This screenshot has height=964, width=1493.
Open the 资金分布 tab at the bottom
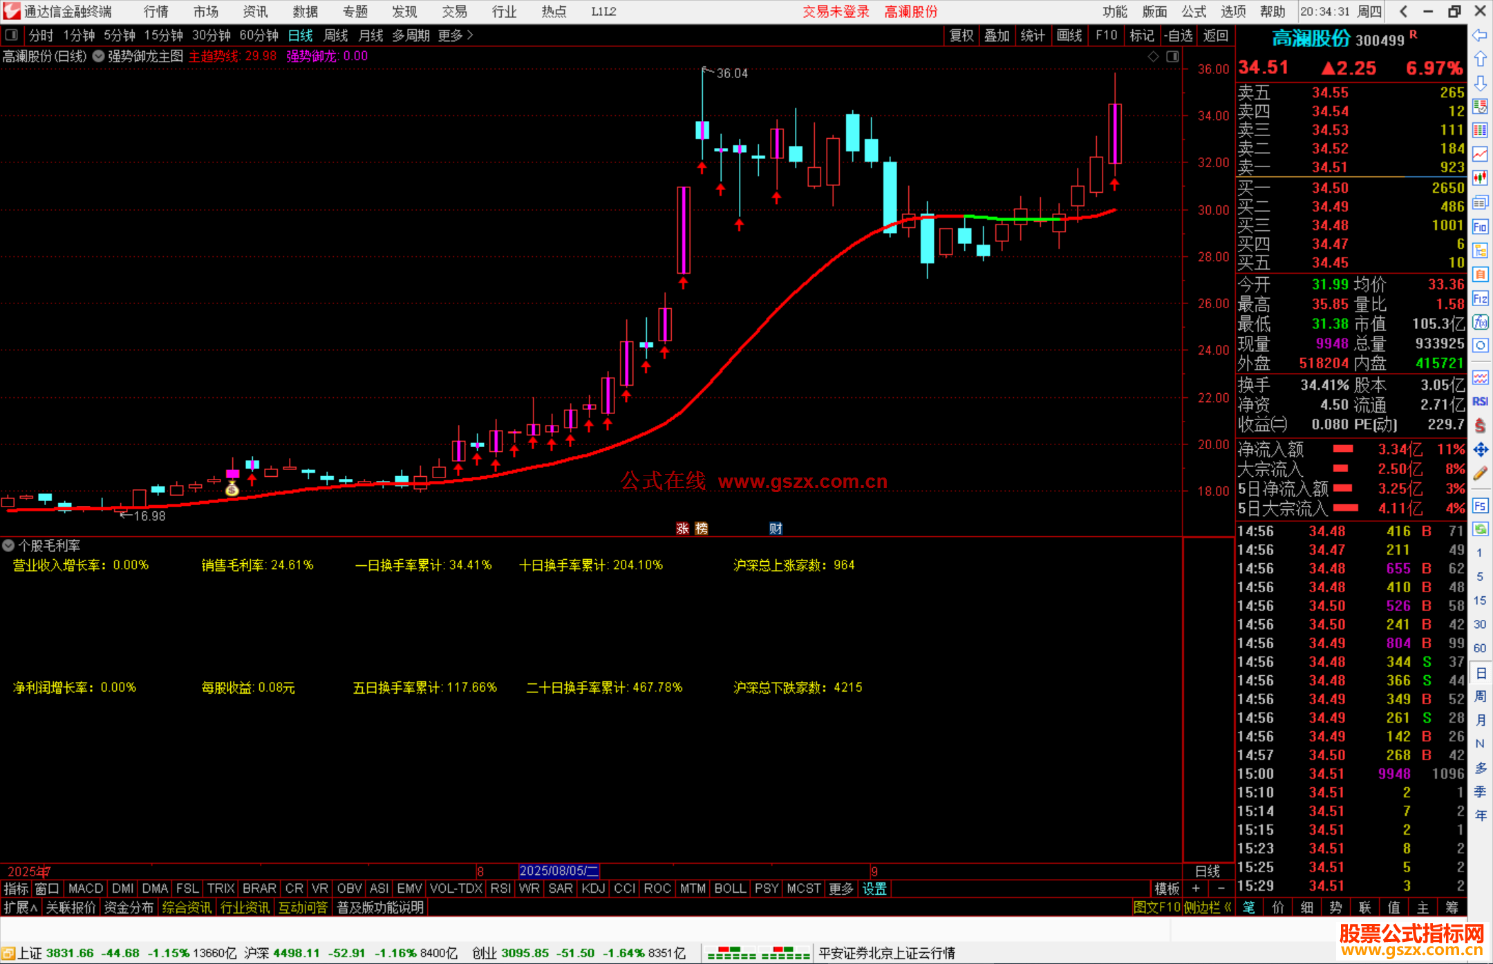pos(129,907)
